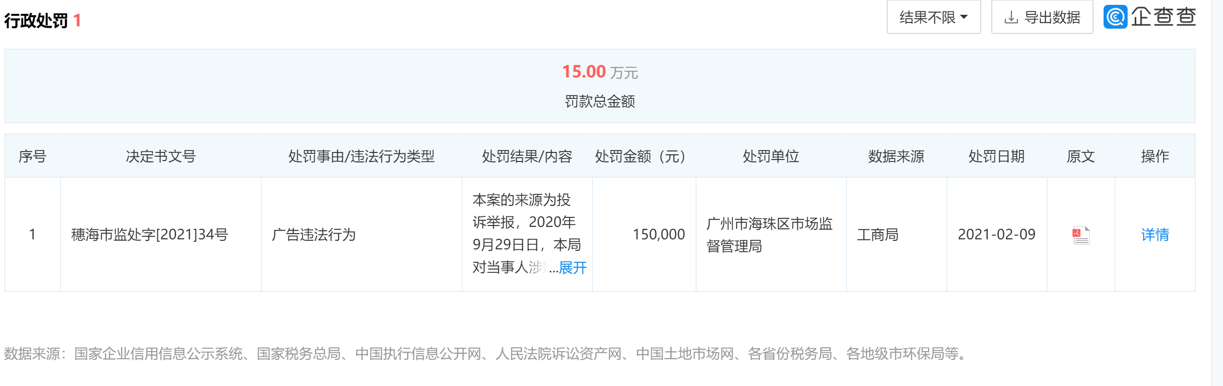Viewport: 1223px width, 386px height.
Task: Click the 15.00 万元 total fine amount
Action: pyautogui.click(x=600, y=72)
